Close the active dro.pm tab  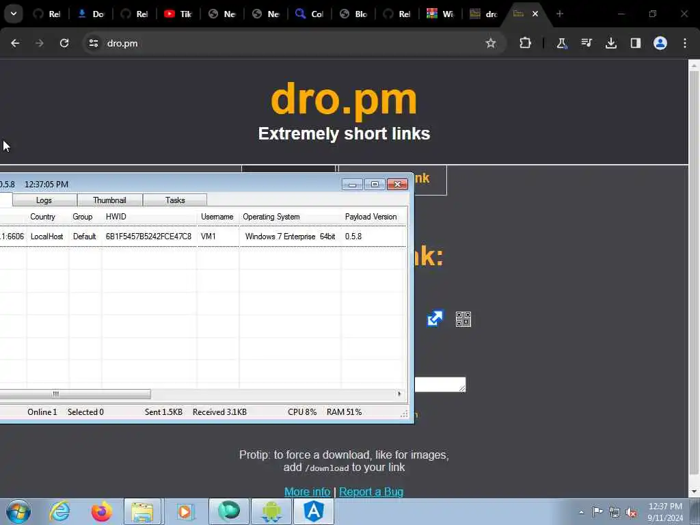(x=535, y=14)
